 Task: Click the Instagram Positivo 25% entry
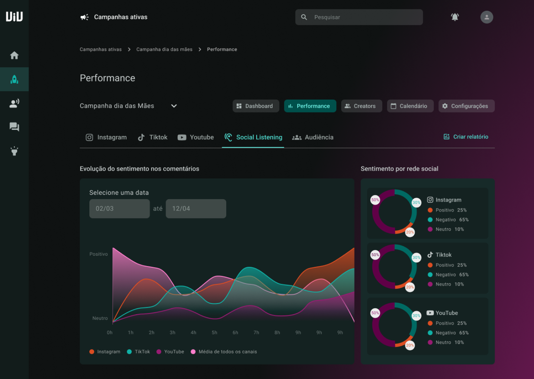[447, 210]
